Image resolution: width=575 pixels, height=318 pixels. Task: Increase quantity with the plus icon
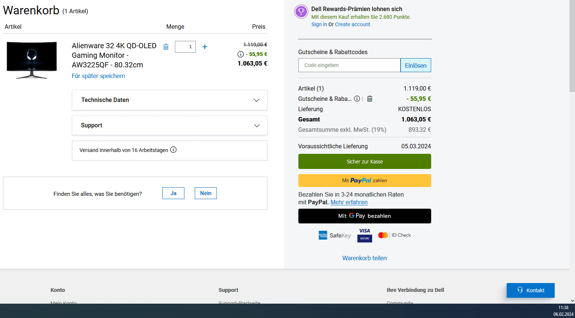205,47
